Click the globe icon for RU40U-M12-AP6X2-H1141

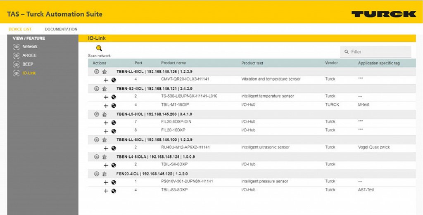(114, 148)
